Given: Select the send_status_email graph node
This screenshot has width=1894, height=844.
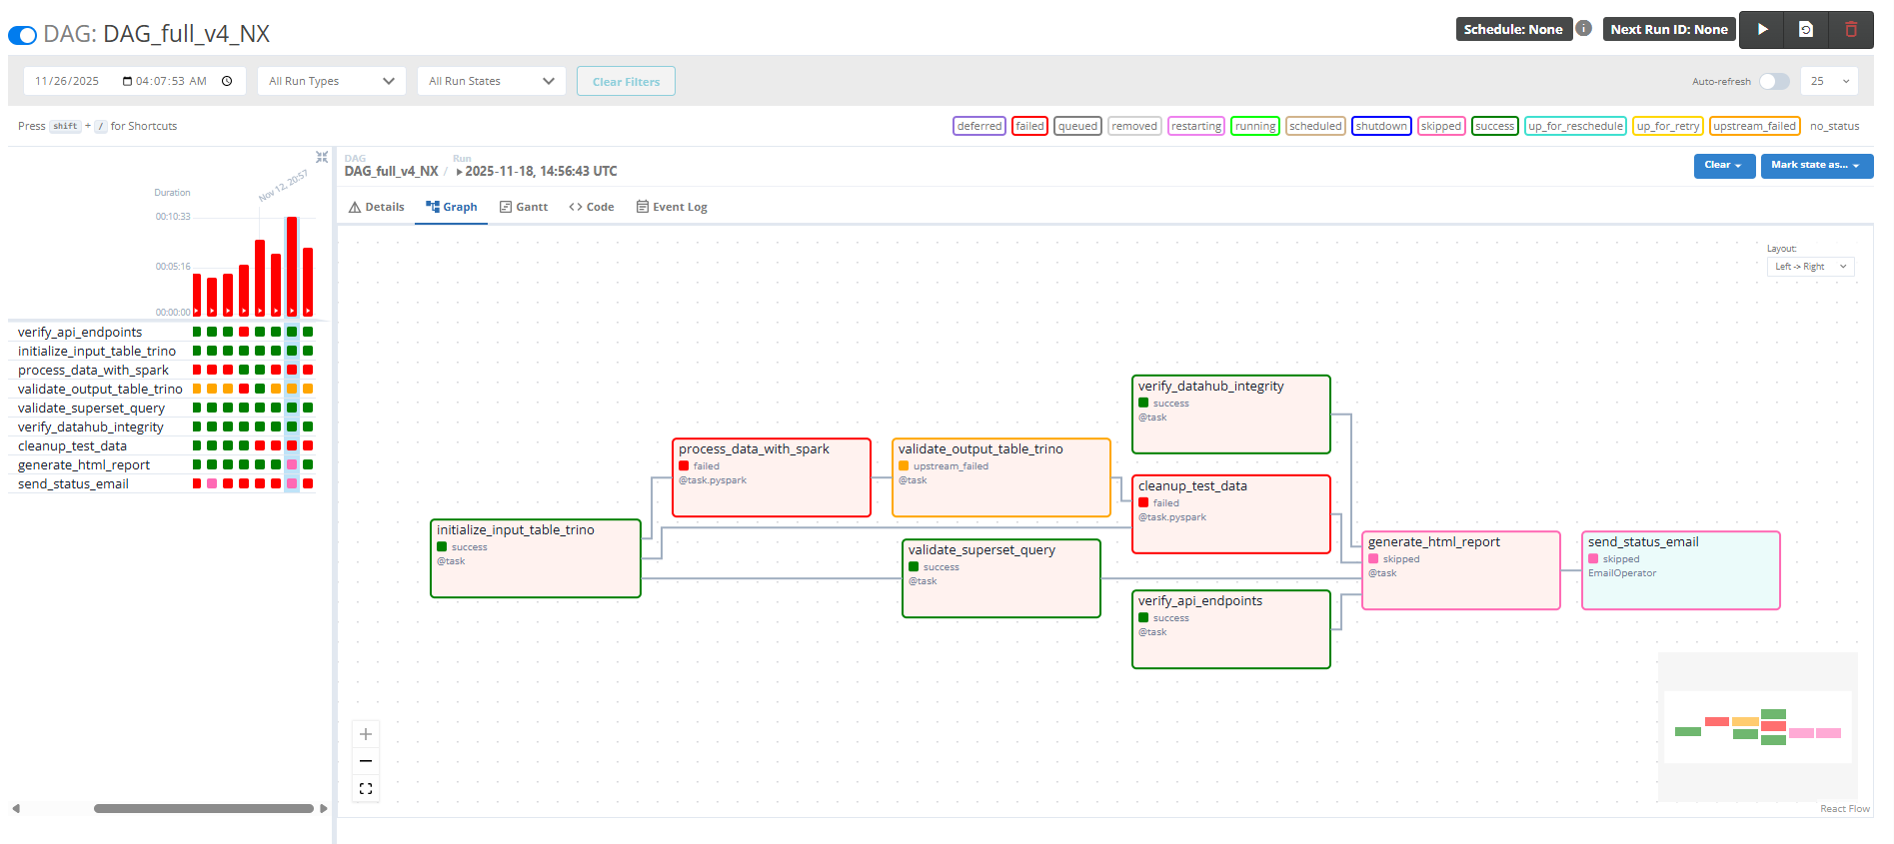Looking at the screenshot, I should (x=1681, y=570).
